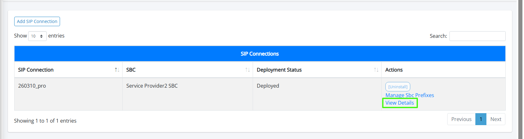Click the Showing 1 to 1 entries text

45,121
